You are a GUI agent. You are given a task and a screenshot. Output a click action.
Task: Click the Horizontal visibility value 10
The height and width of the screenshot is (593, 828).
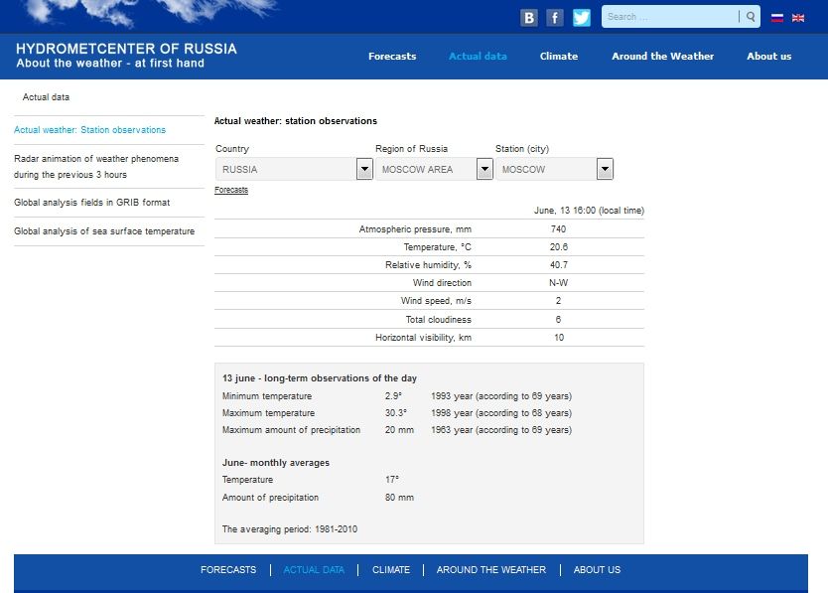(x=559, y=337)
